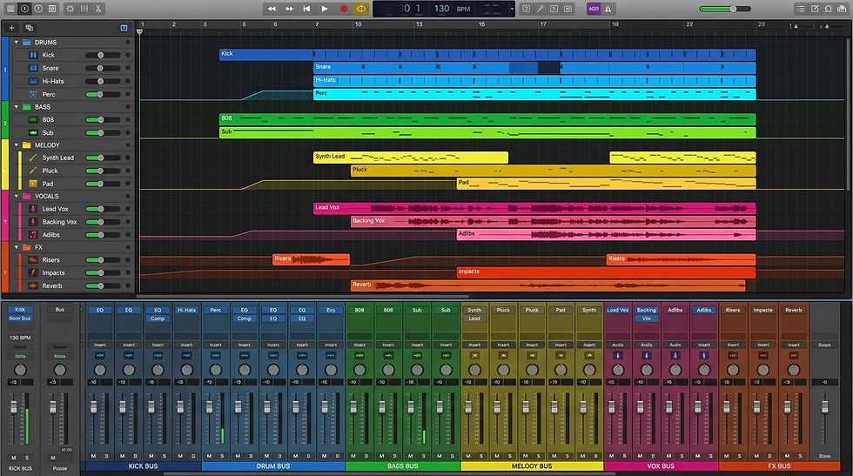Click the Fast Forward button
Screen dimensions: 853x476
coord(289,9)
